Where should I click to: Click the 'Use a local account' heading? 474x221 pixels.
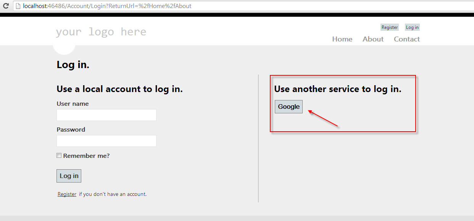tap(119, 89)
